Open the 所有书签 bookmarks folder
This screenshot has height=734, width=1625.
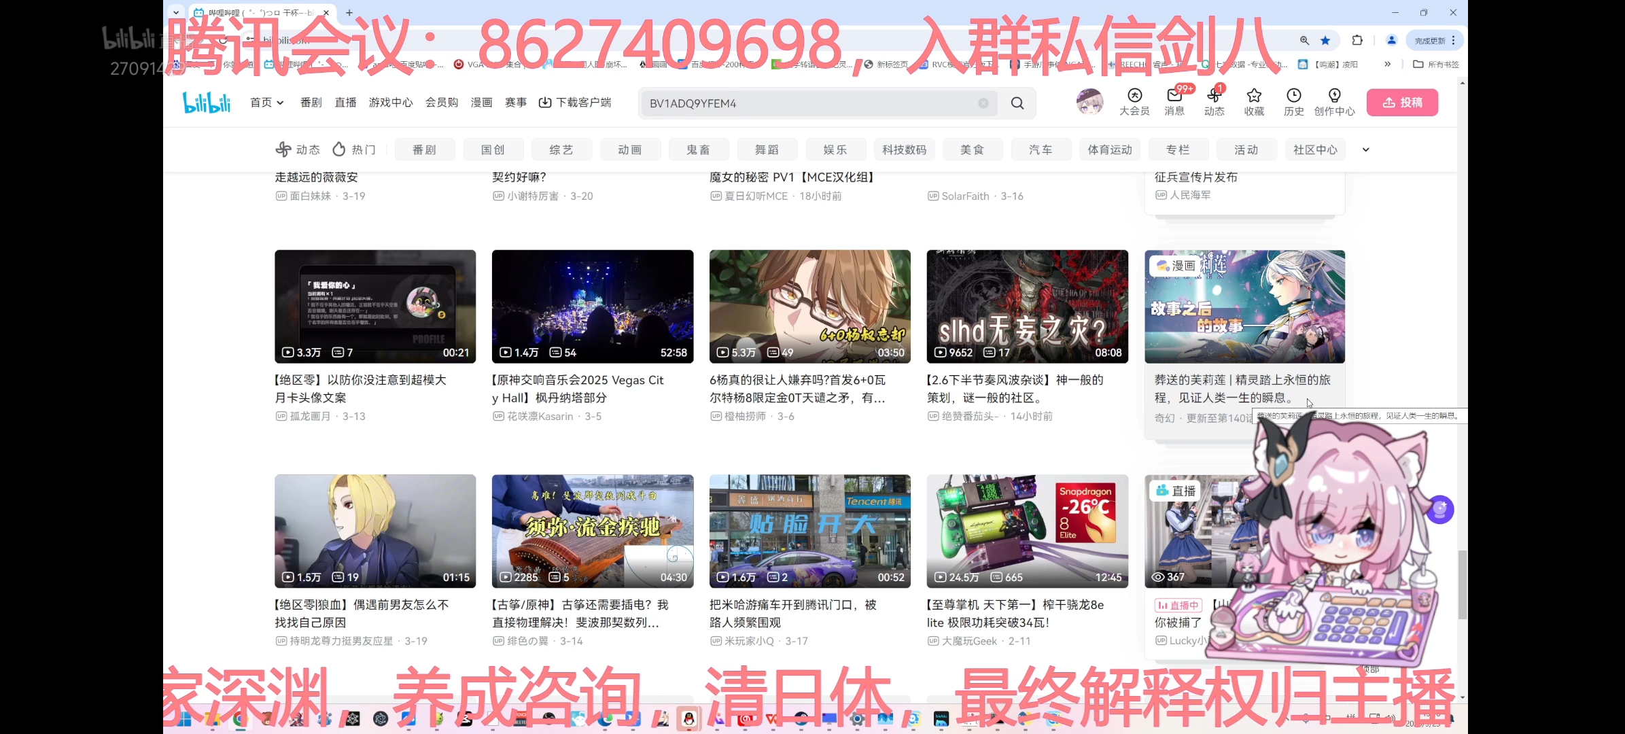coord(1436,64)
